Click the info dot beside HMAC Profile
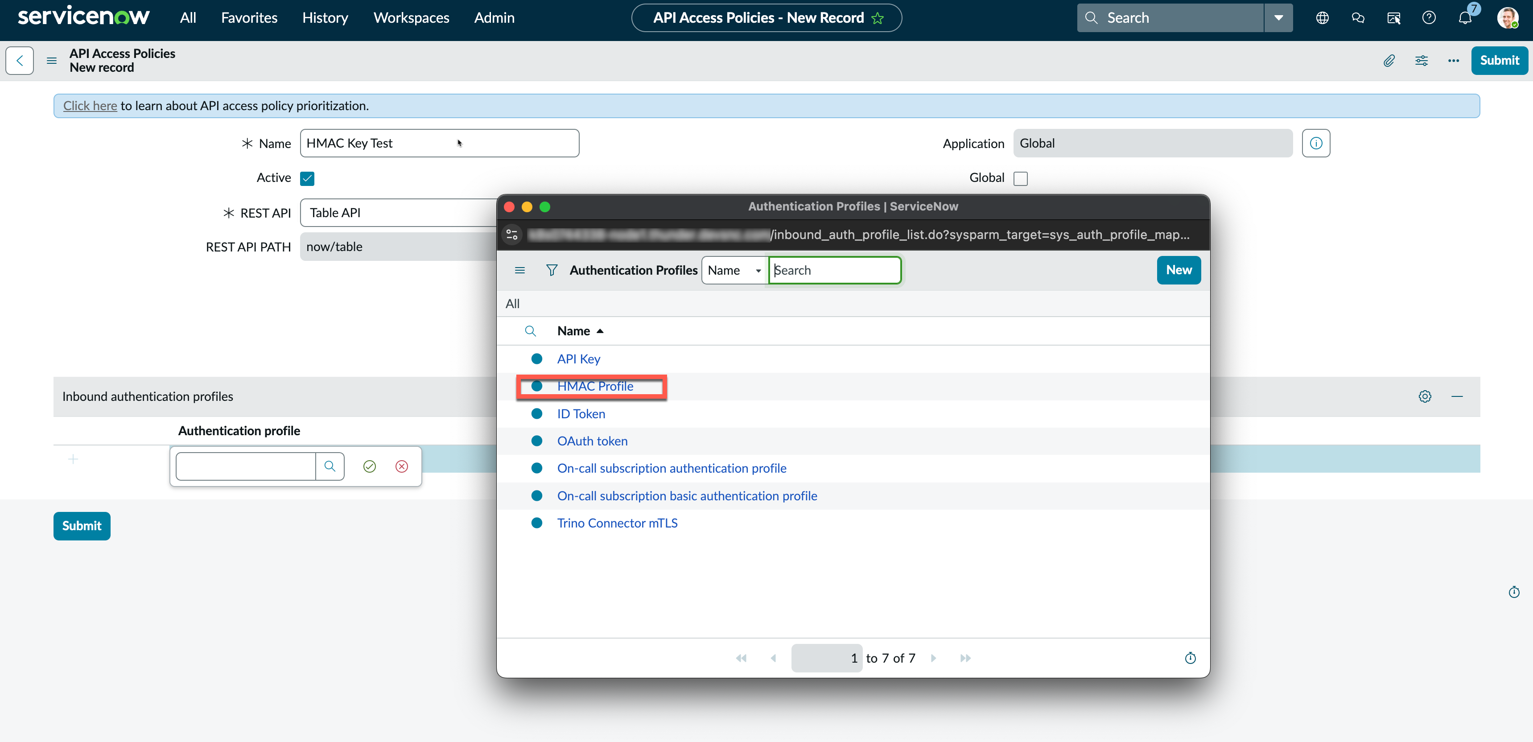Viewport: 1533px width, 742px height. (537, 387)
